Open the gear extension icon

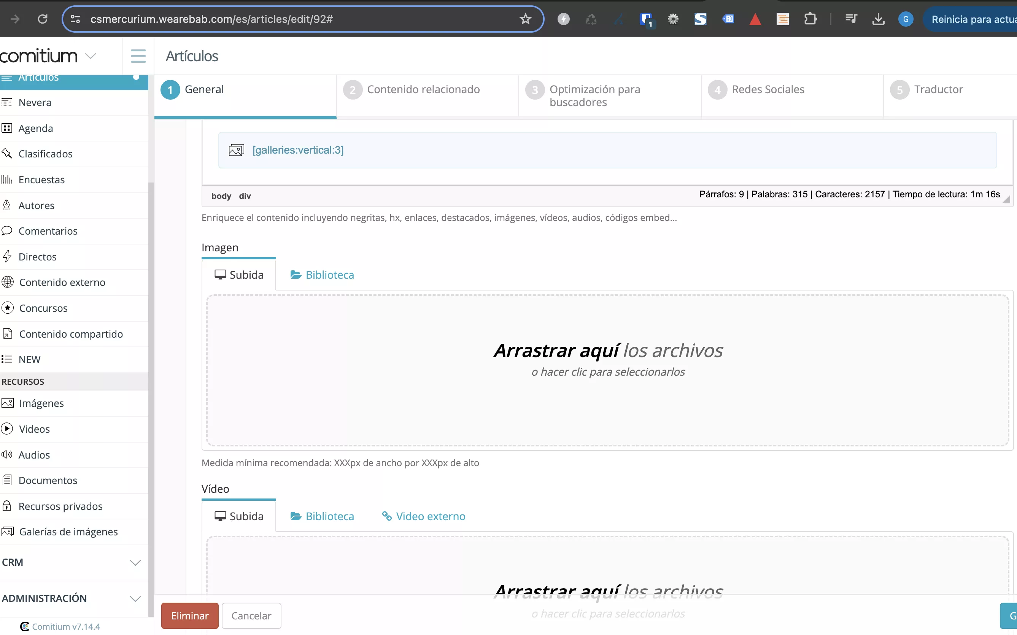pyautogui.click(x=673, y=19)
